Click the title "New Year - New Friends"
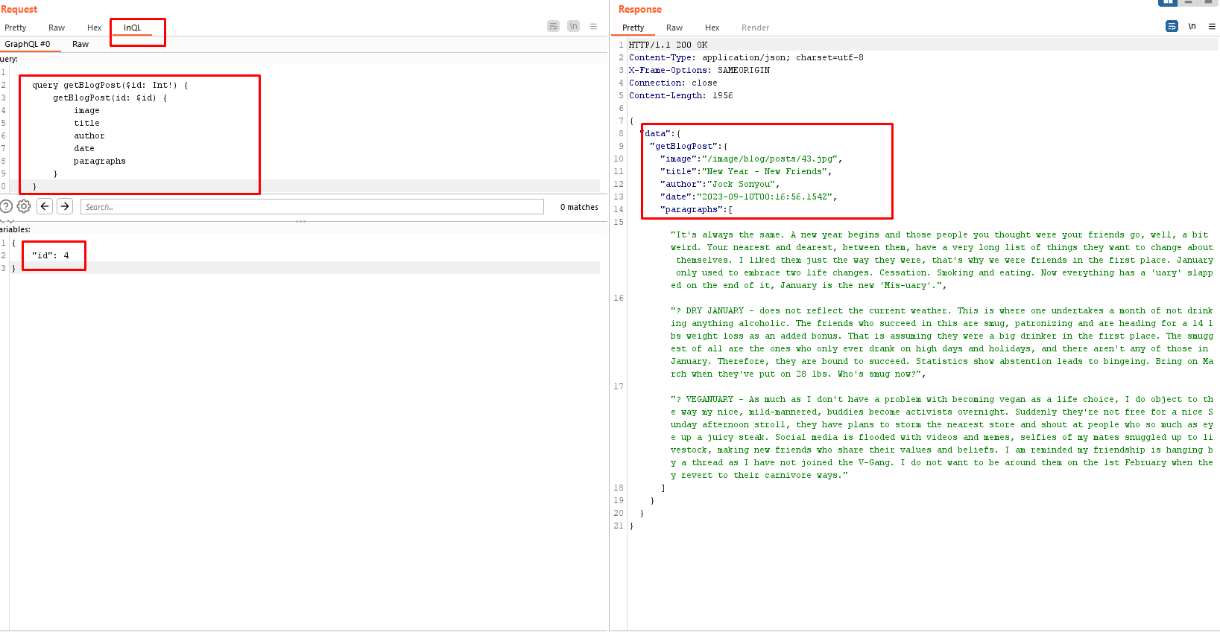Image resolution: width=1220 pixels, height=632 pixels. (763, 171)
